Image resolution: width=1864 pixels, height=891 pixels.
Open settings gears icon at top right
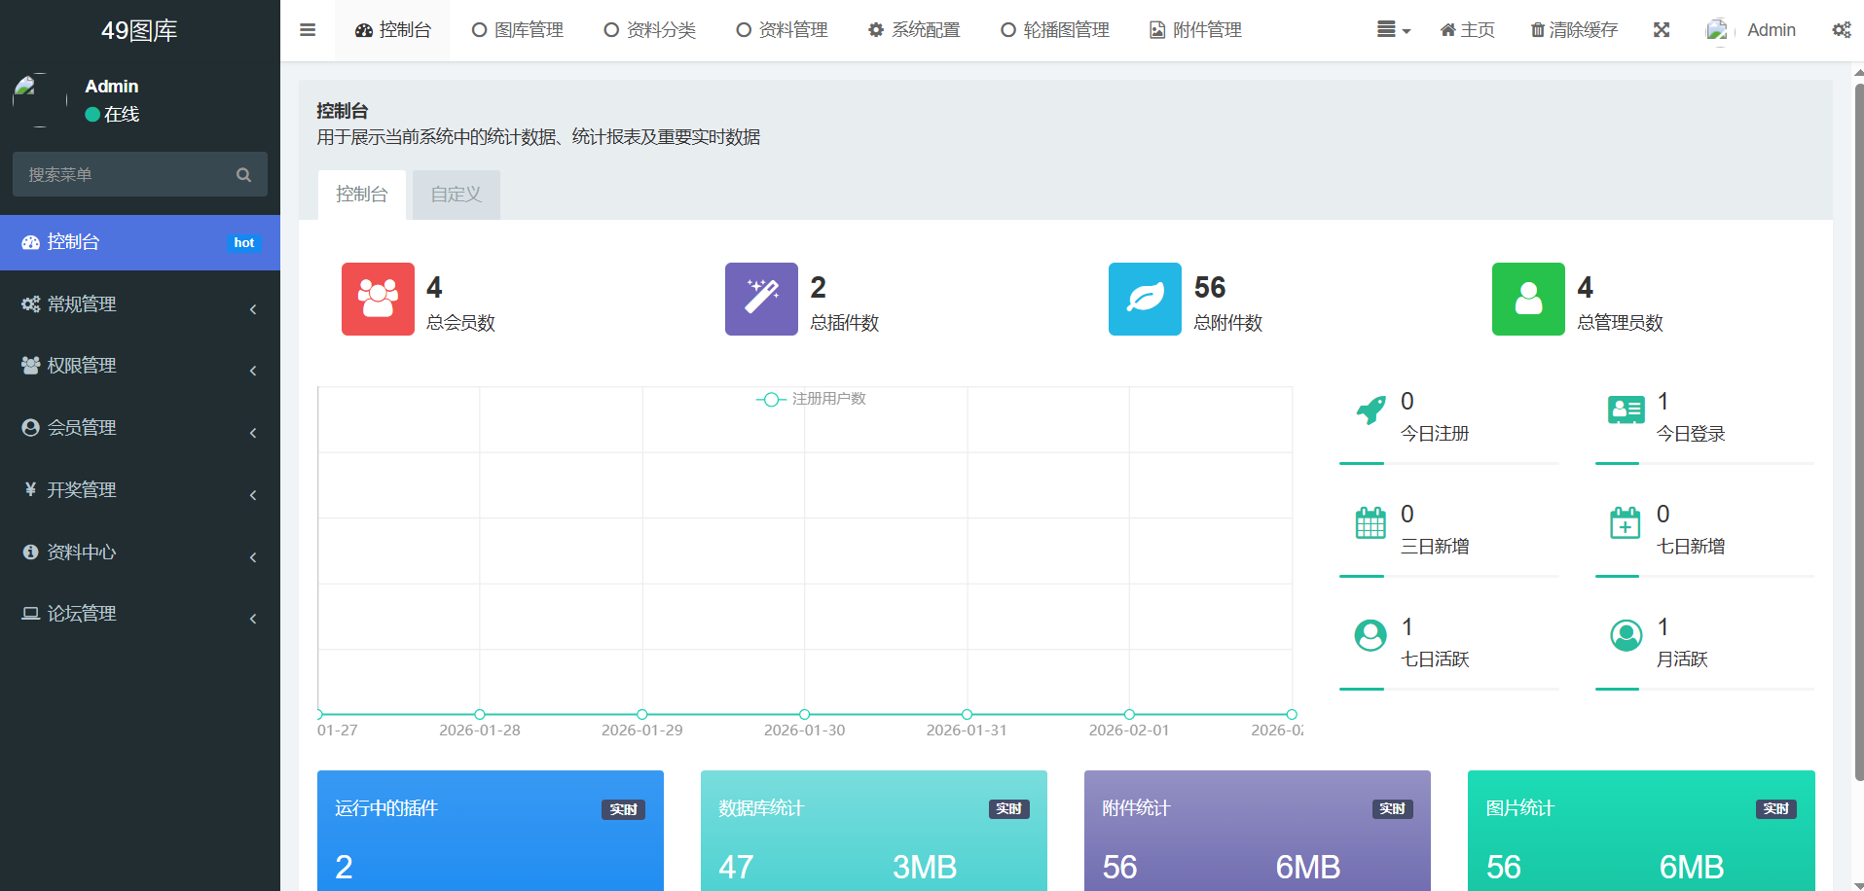[x=1841, y=30]
